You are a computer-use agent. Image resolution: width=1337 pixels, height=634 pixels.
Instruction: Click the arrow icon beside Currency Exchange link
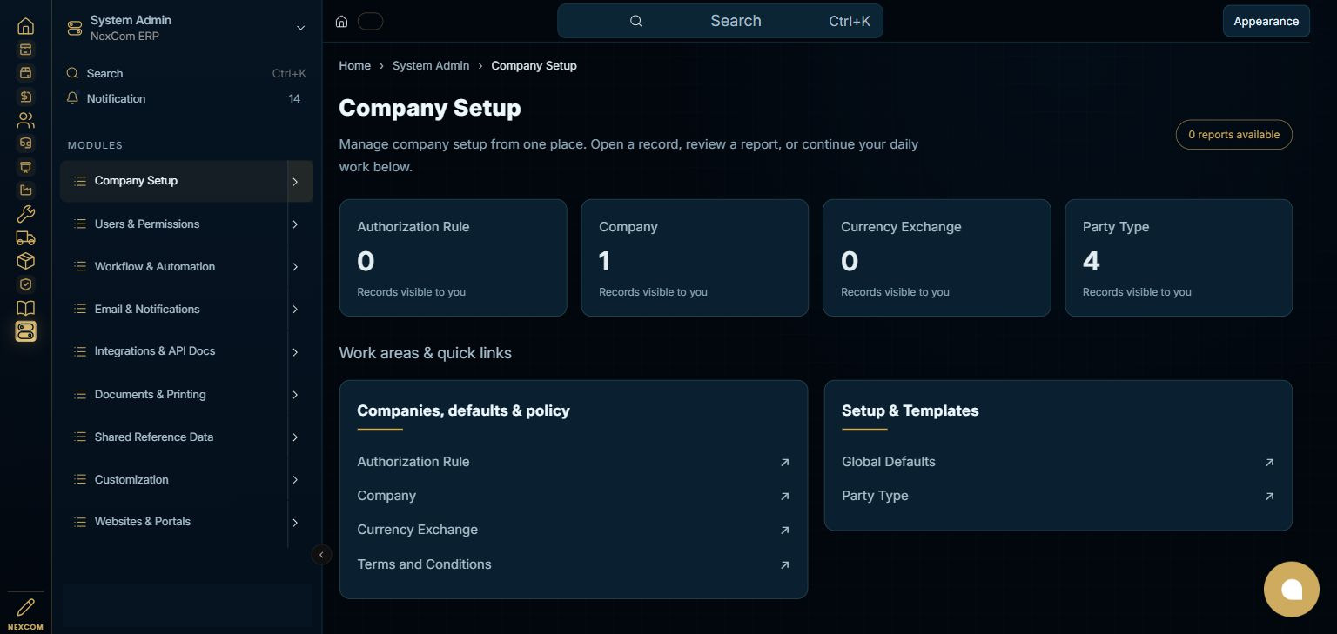coord(785,531)
